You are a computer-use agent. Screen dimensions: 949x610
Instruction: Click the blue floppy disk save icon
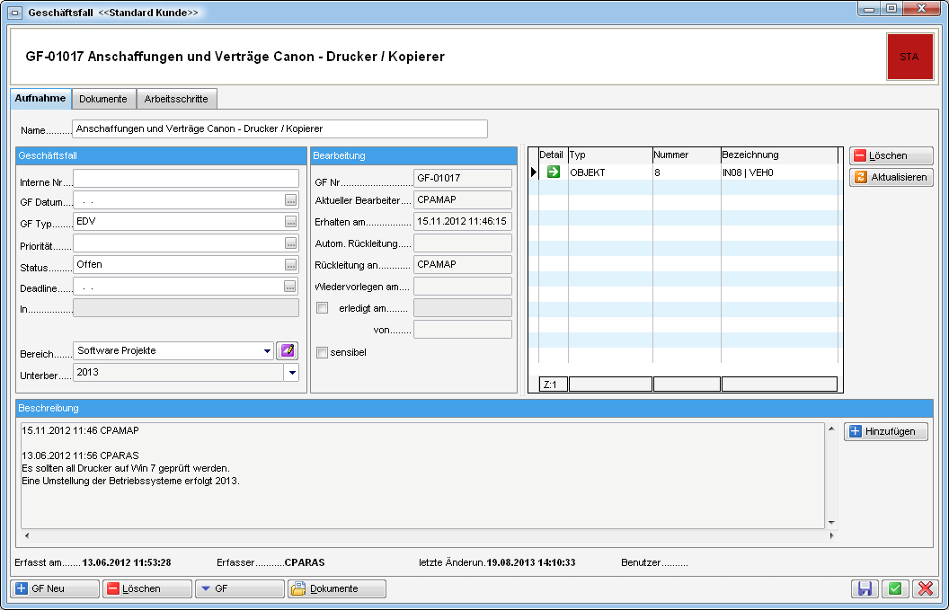[x=865, y=588]
